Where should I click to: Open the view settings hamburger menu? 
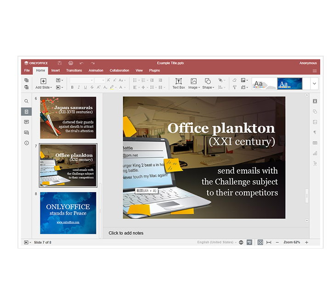tap(315, 71)
